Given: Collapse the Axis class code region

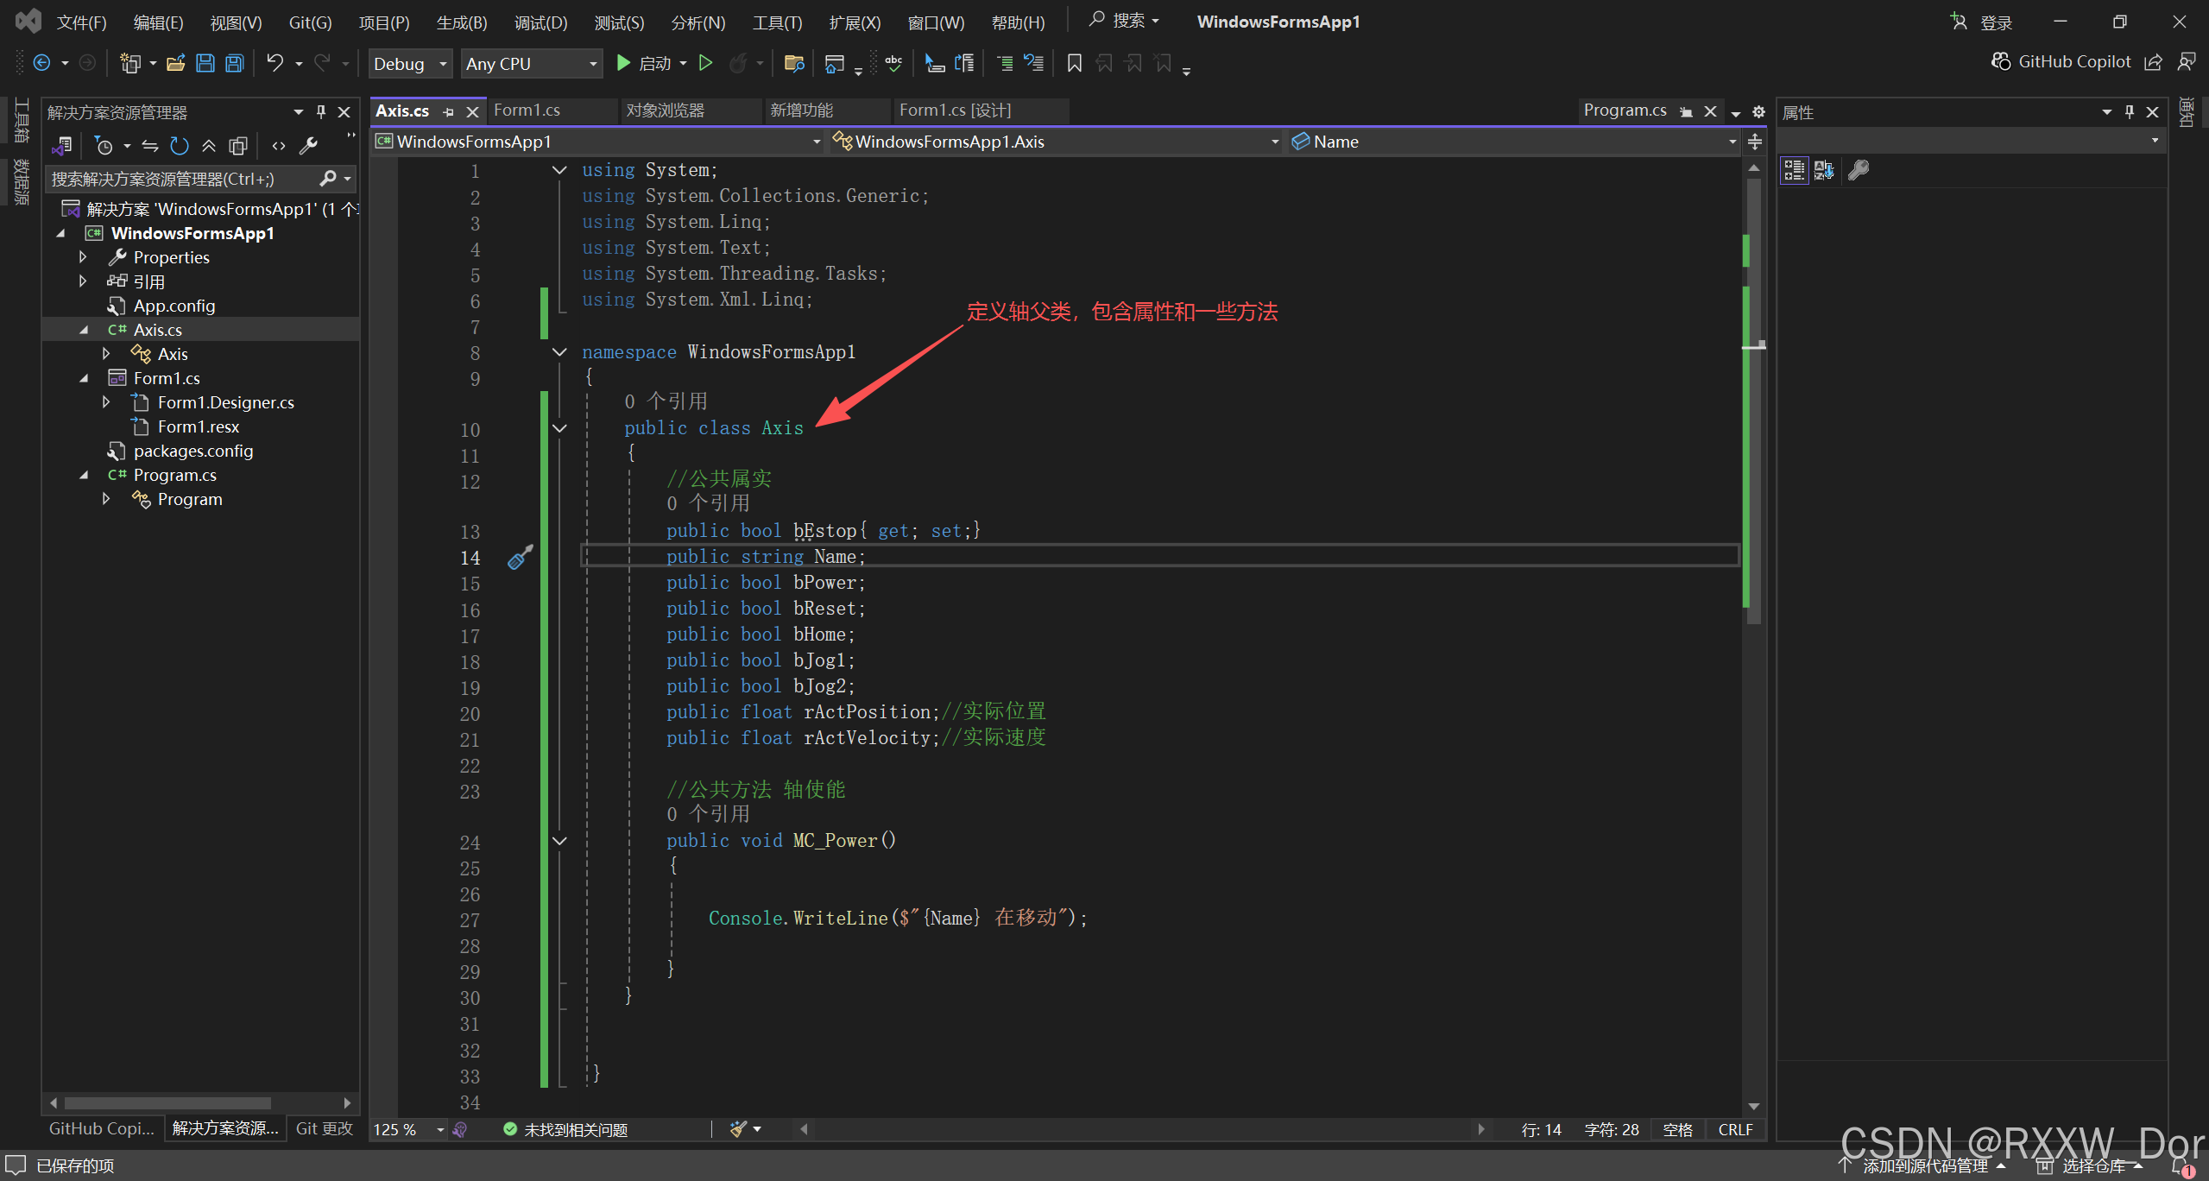Looking at the screenshot, I should click(559, 428).
